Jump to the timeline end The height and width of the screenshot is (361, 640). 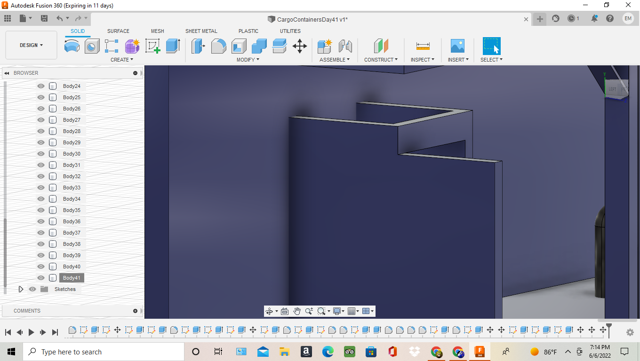click(x=55, y=332)
